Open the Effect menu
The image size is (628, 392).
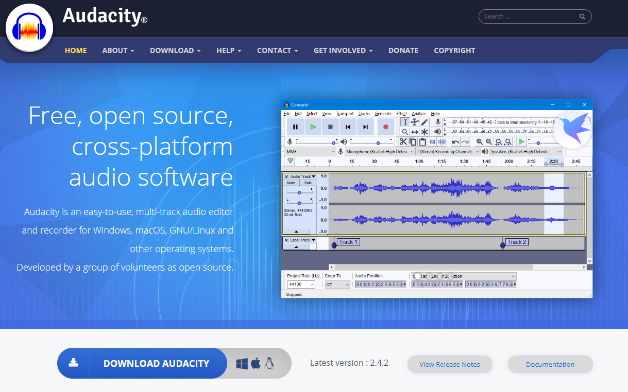(401, 114)
